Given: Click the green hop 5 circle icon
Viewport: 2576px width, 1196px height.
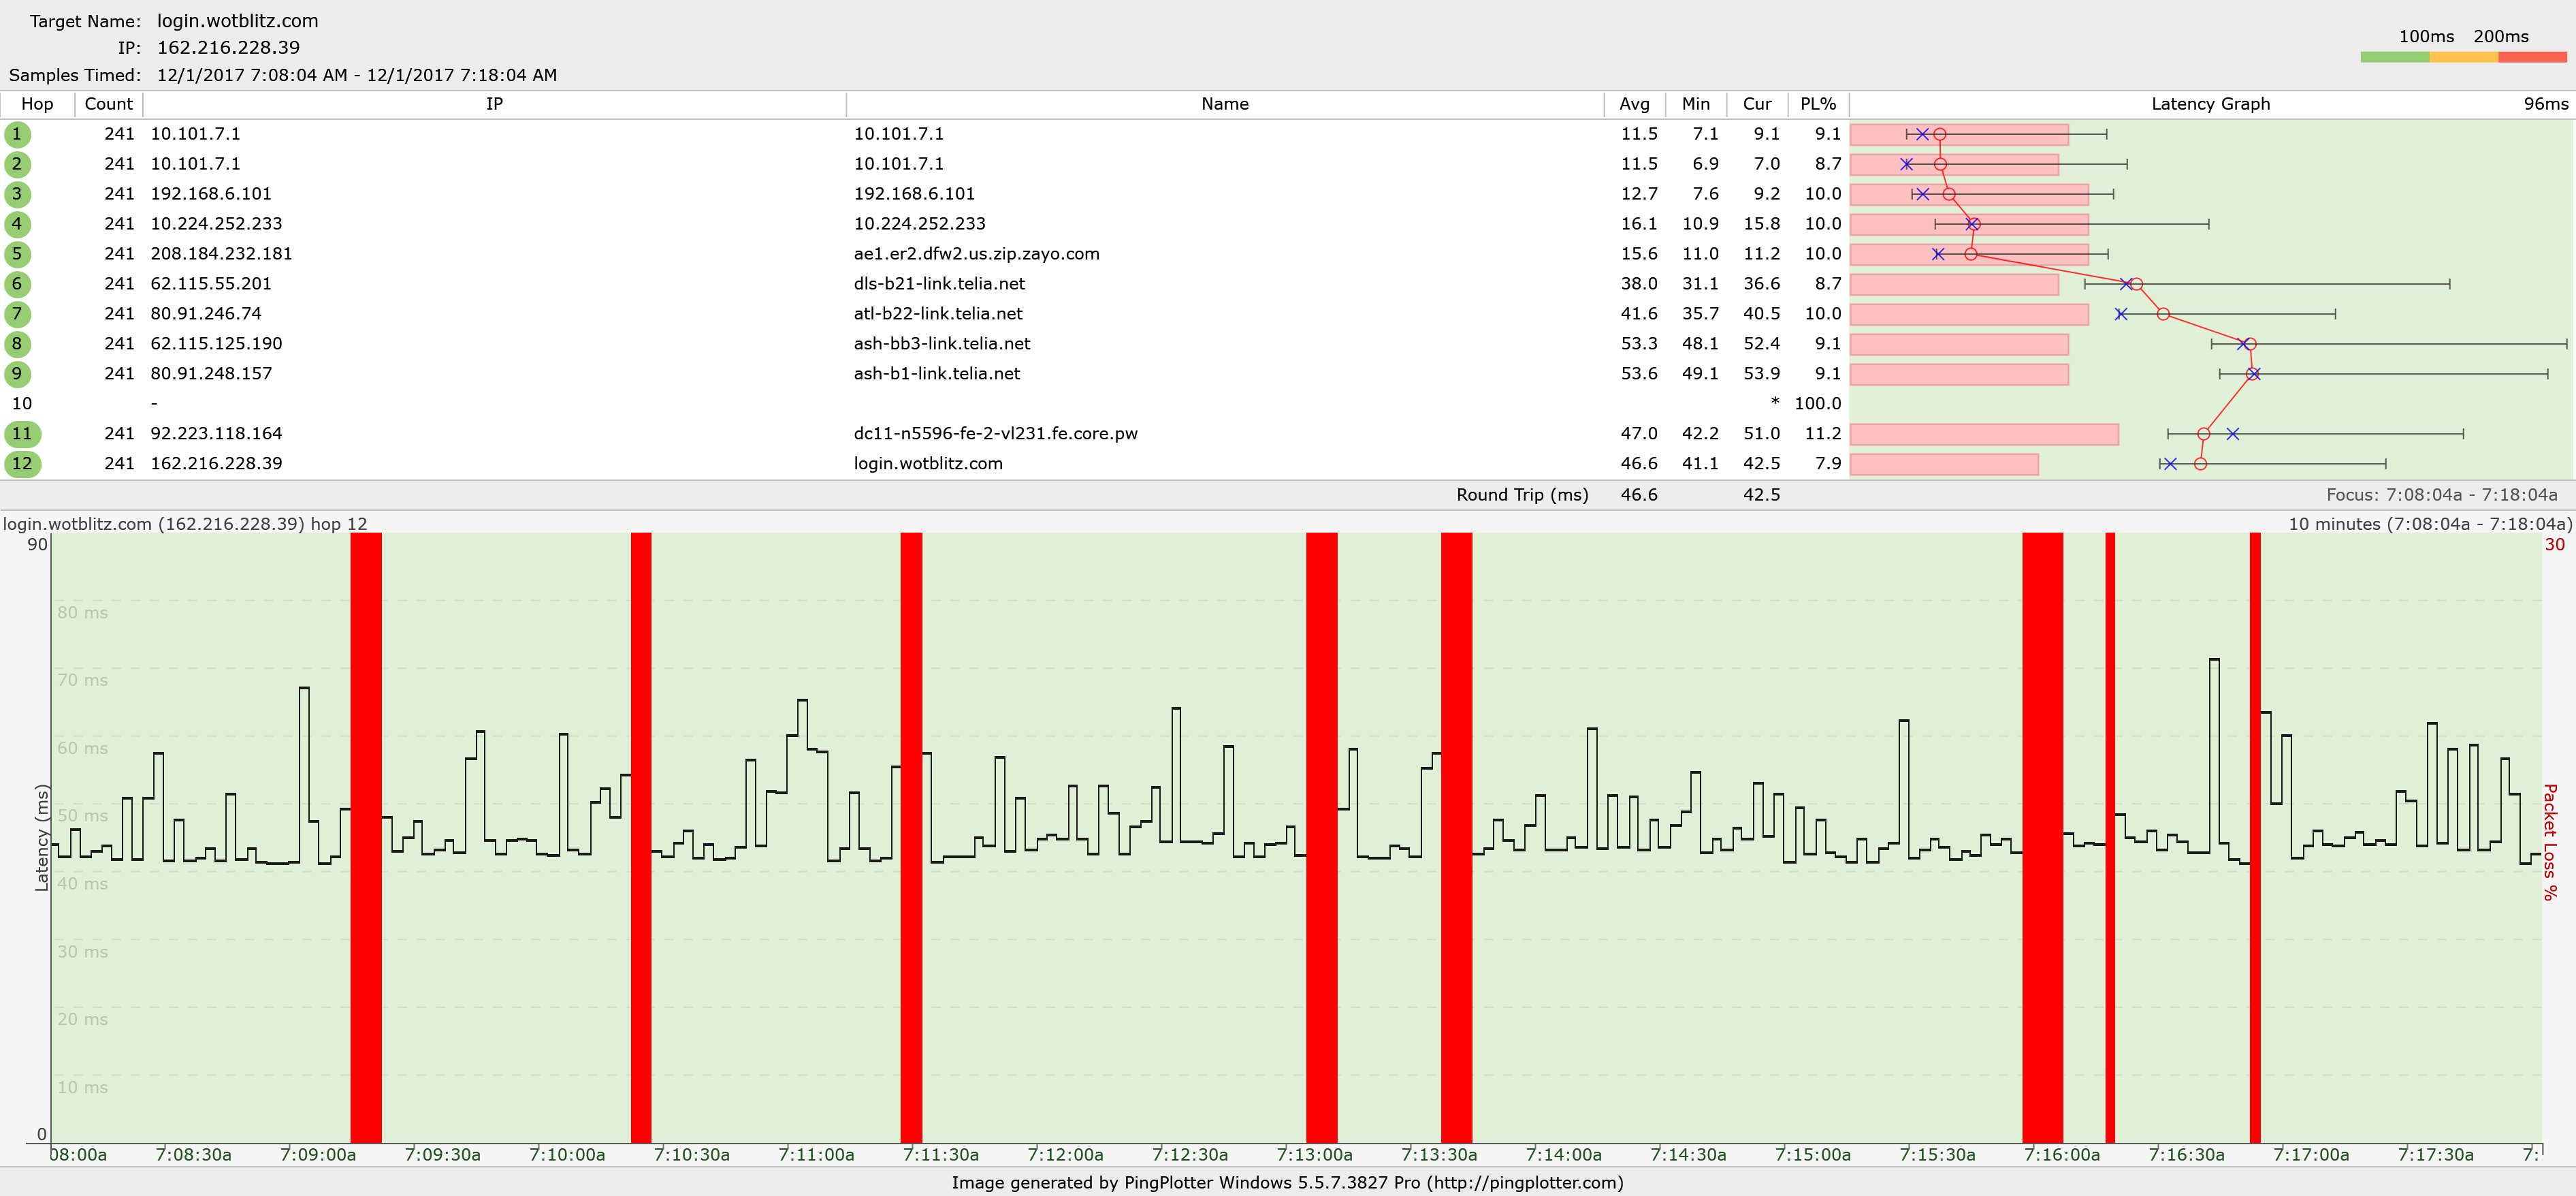Looking at the screenshot, I should pyautogui.click(x=17, y=254).
